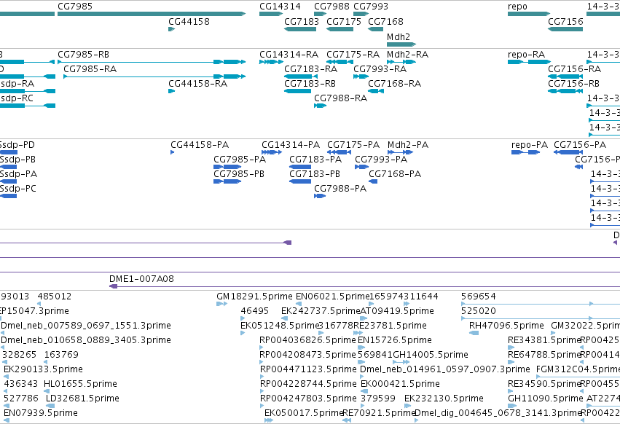
Task: Open the RP004036826.5prime EST label
Action: point(307,340)
